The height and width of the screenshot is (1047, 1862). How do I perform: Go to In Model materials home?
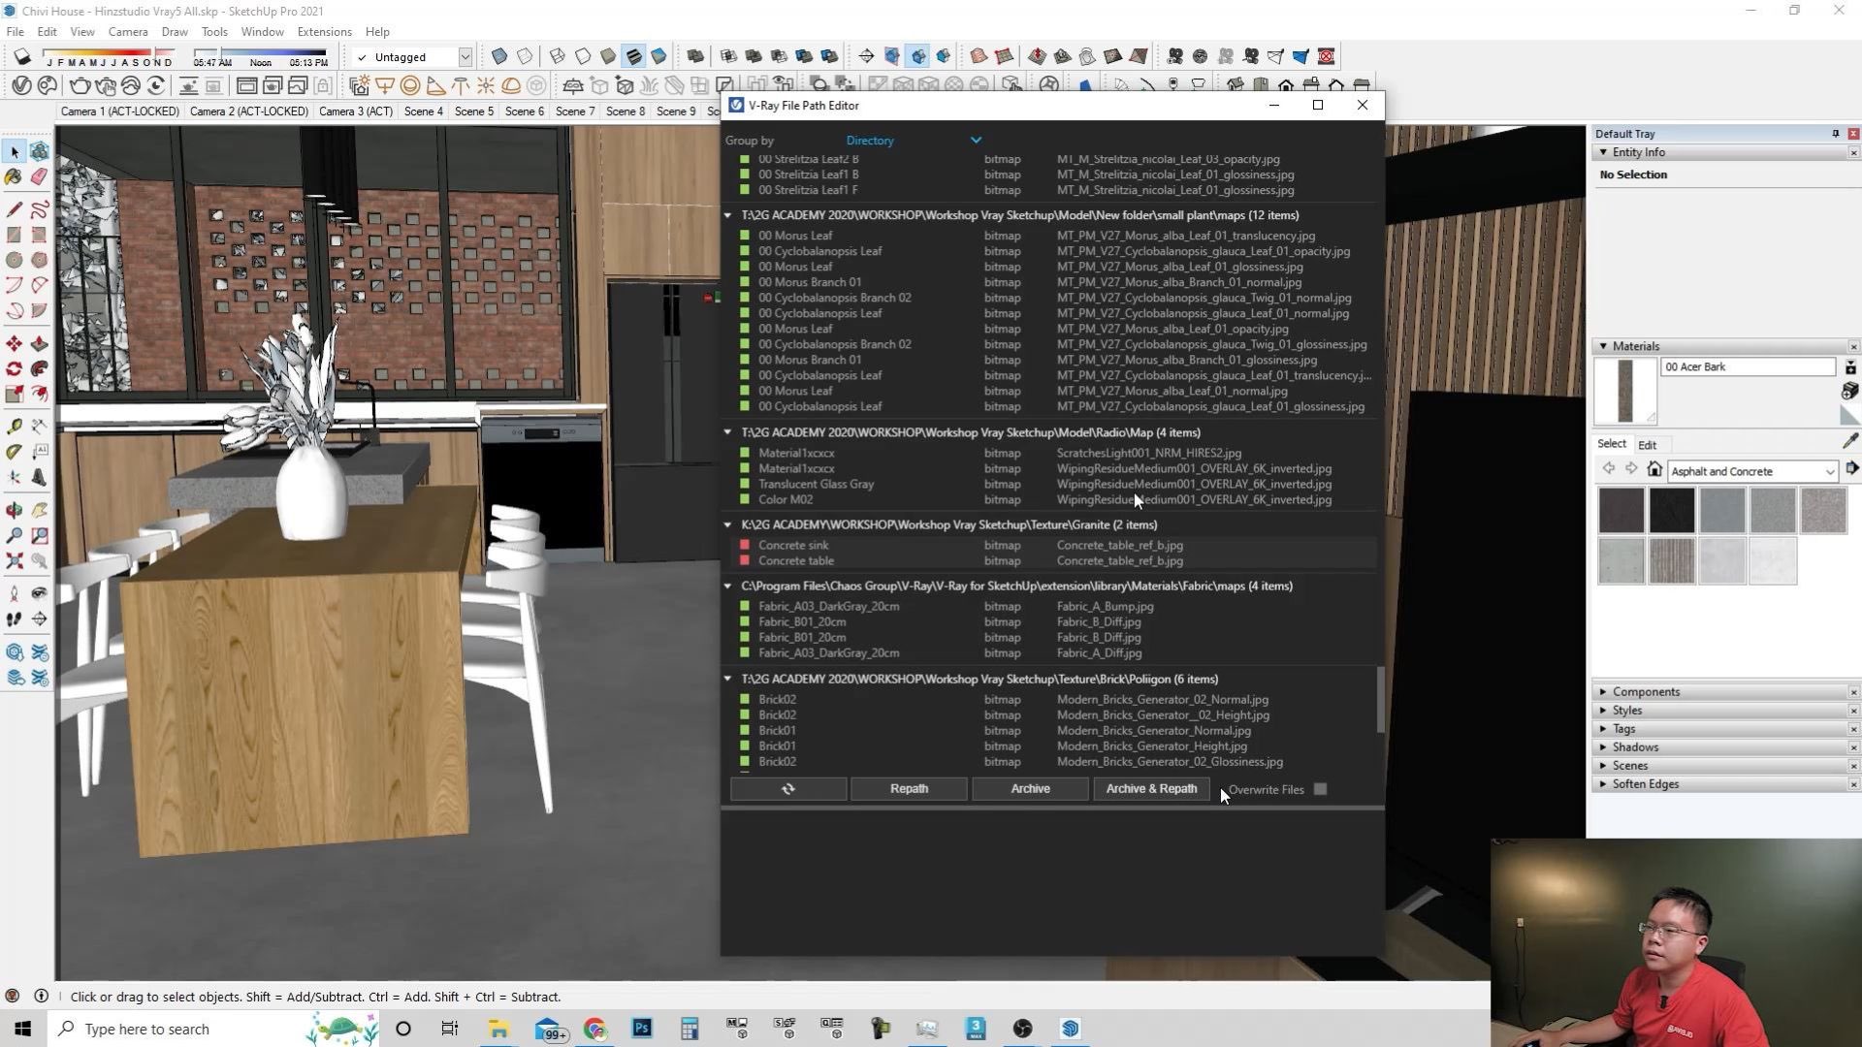click(1654, 470)
